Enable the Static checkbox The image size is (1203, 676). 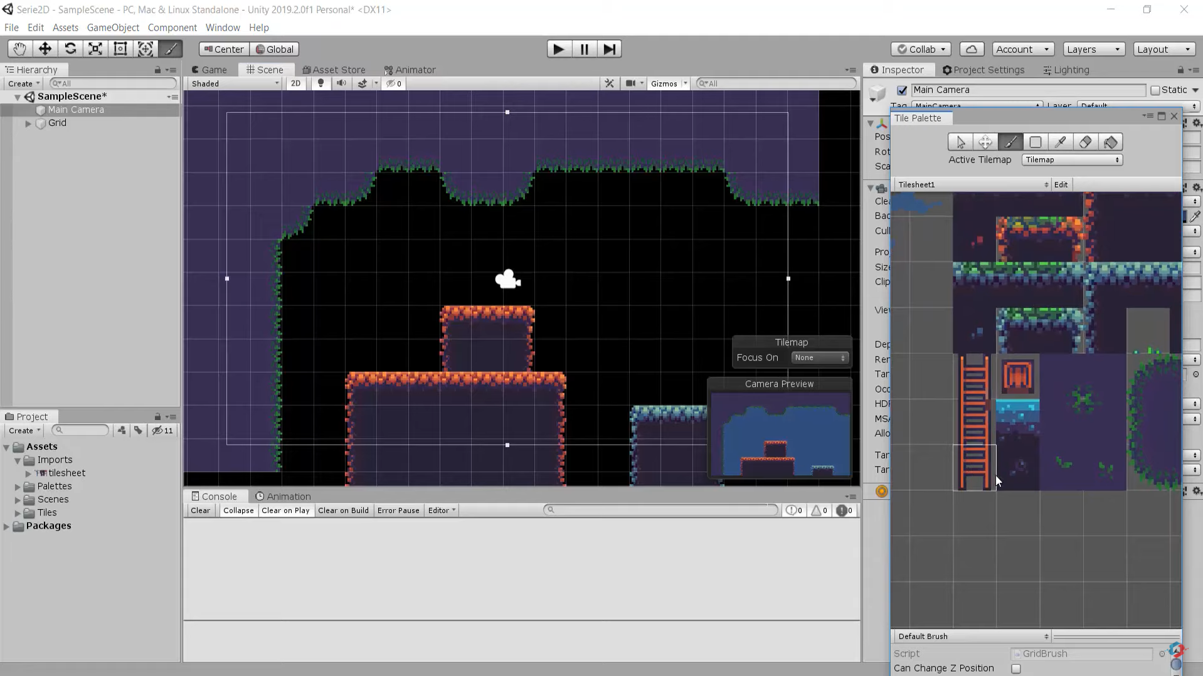(x=1155, y=90)
